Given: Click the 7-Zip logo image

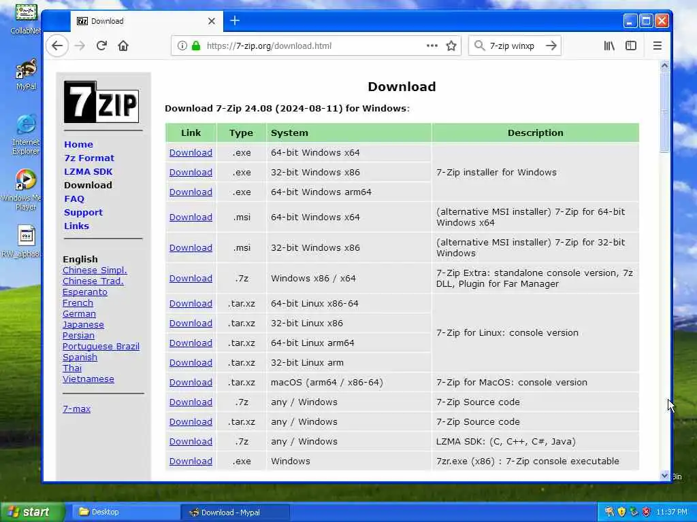Looking at the screenshot, I should click(101, 102).
